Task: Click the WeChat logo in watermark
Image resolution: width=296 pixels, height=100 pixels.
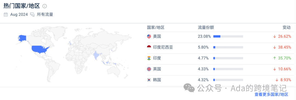Action: (189, 88)
